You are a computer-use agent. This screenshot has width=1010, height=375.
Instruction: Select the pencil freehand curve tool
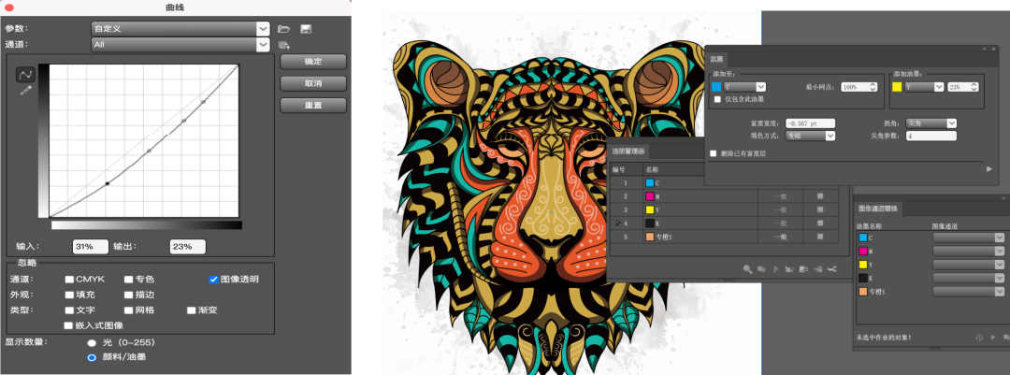coord(26,91)
